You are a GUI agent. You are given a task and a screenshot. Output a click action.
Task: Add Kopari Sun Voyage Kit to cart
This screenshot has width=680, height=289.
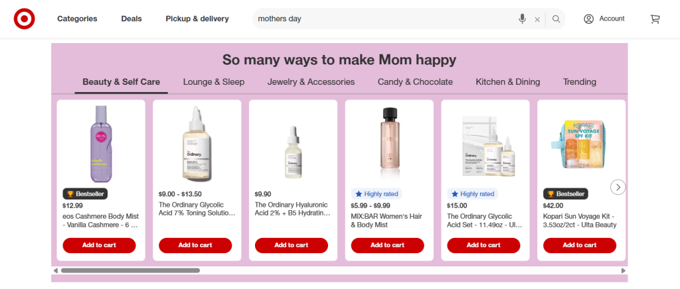(580, 245)
